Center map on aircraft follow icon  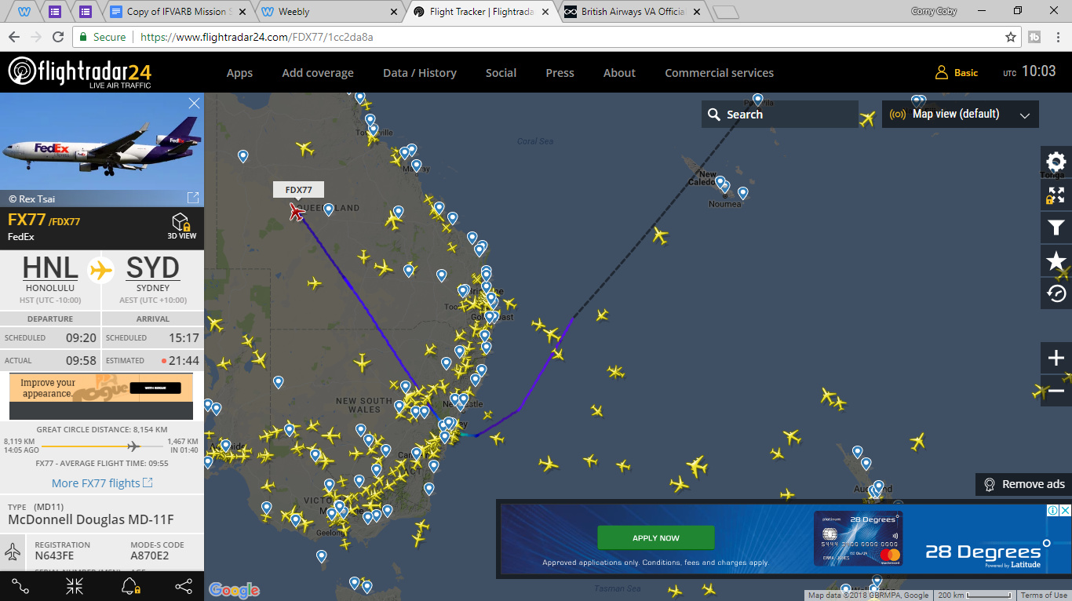coord(75,585)
